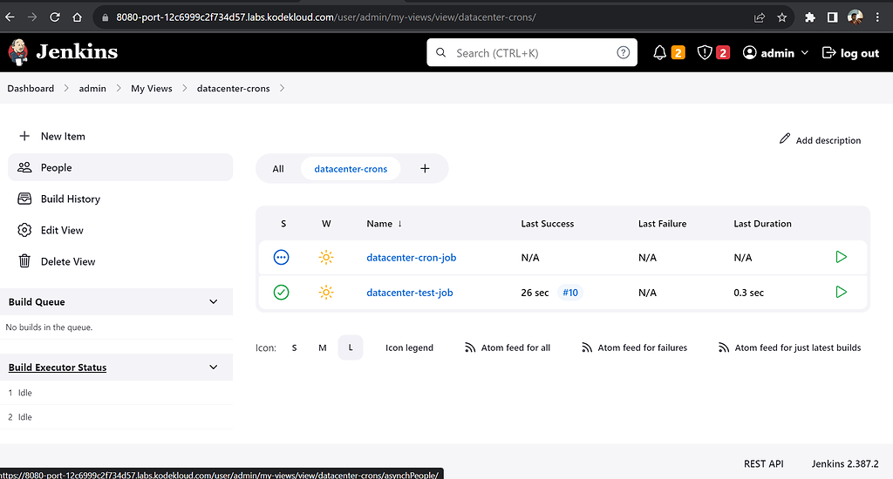Viewport: 893px width, 479px height.
Task: Click play icon for datacenter-test-job
Action: (x=841, y=292)
